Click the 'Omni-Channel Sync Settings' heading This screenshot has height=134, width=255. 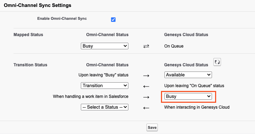point(37,5)
